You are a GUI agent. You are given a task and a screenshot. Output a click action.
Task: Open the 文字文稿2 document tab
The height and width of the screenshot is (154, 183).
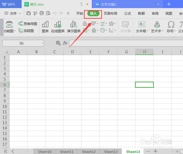[127, 4]
